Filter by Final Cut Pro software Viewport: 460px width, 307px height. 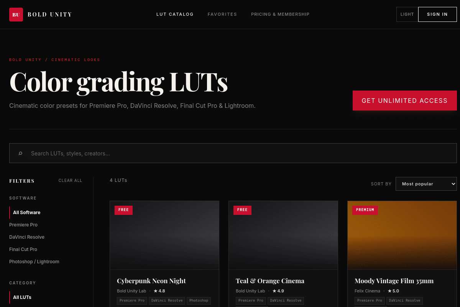click(23, 249)
